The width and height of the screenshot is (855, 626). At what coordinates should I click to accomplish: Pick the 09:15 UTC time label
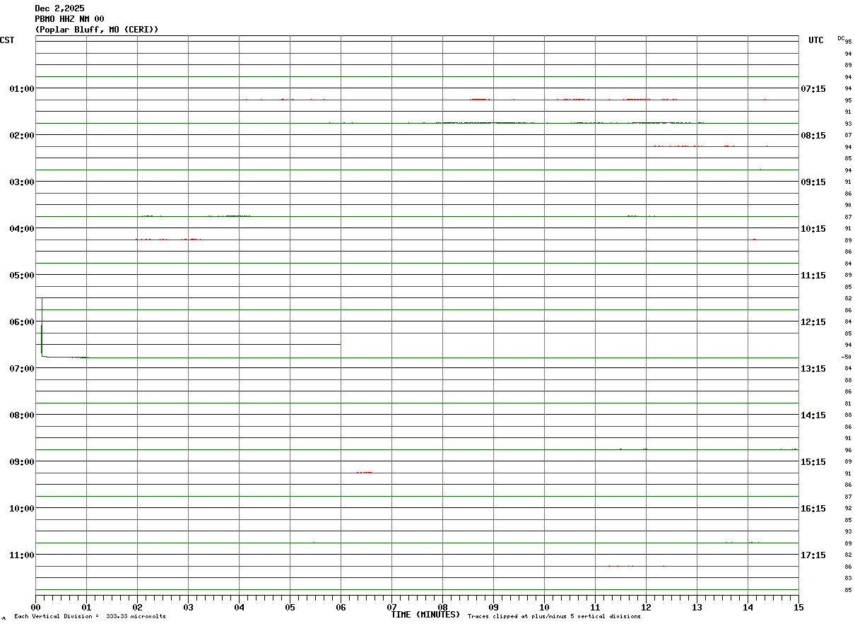click(813, 182)
